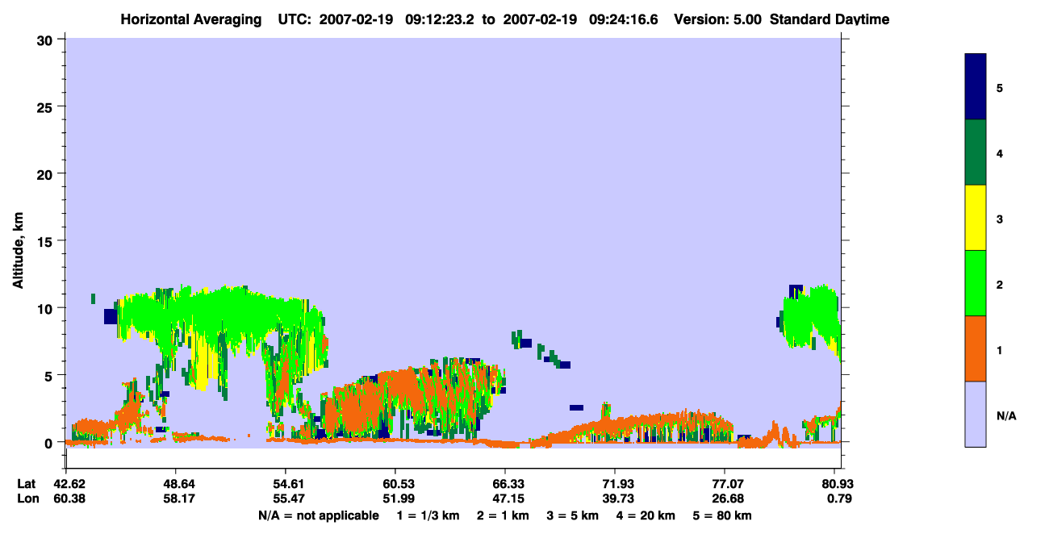The image size is (1049, 538).
Task: Click the y-axis tick label 10
Action: click(47, 308)
